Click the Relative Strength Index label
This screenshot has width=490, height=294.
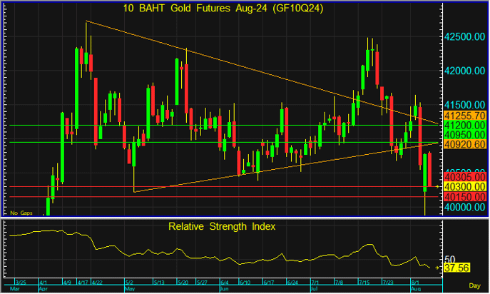tap(222, 226)
